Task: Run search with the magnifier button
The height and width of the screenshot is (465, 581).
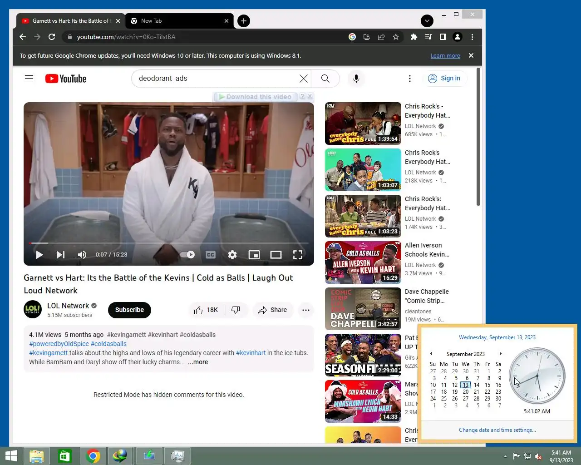Action: pyautogui.click(x=325, y=78)
